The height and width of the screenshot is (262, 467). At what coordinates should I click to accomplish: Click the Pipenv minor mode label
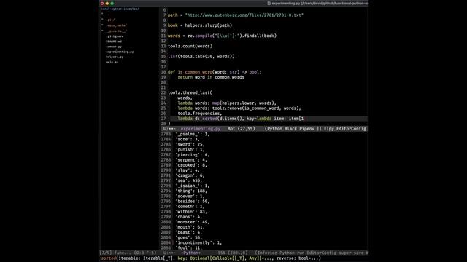click(x=306, y=129)
